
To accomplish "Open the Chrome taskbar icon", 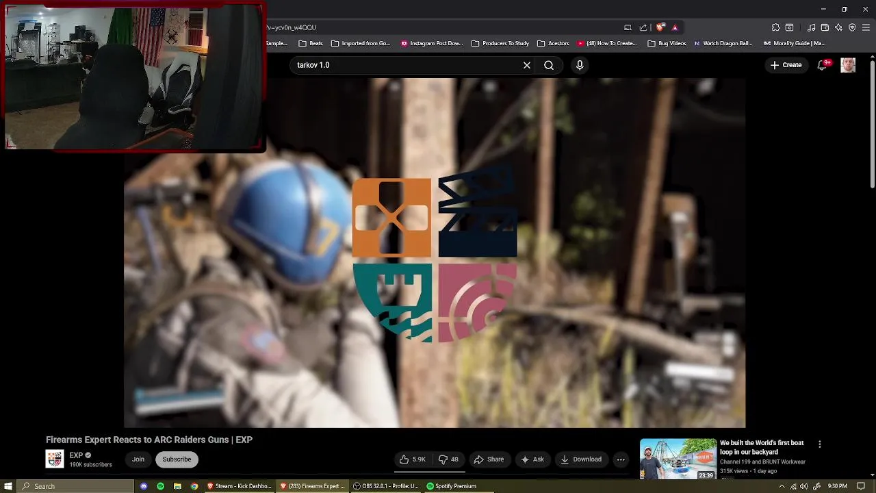I will point(194,486).
